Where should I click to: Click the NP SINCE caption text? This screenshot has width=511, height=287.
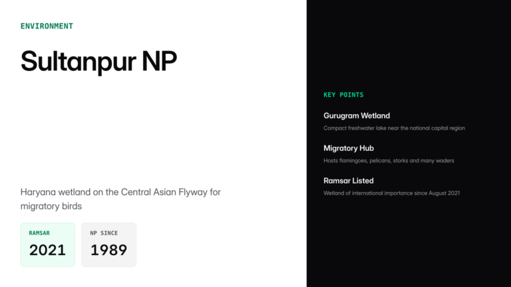tap(104, 233)
